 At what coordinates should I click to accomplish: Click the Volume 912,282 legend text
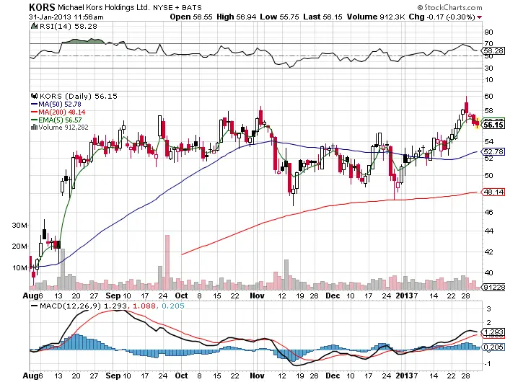[x=63, y=128]
